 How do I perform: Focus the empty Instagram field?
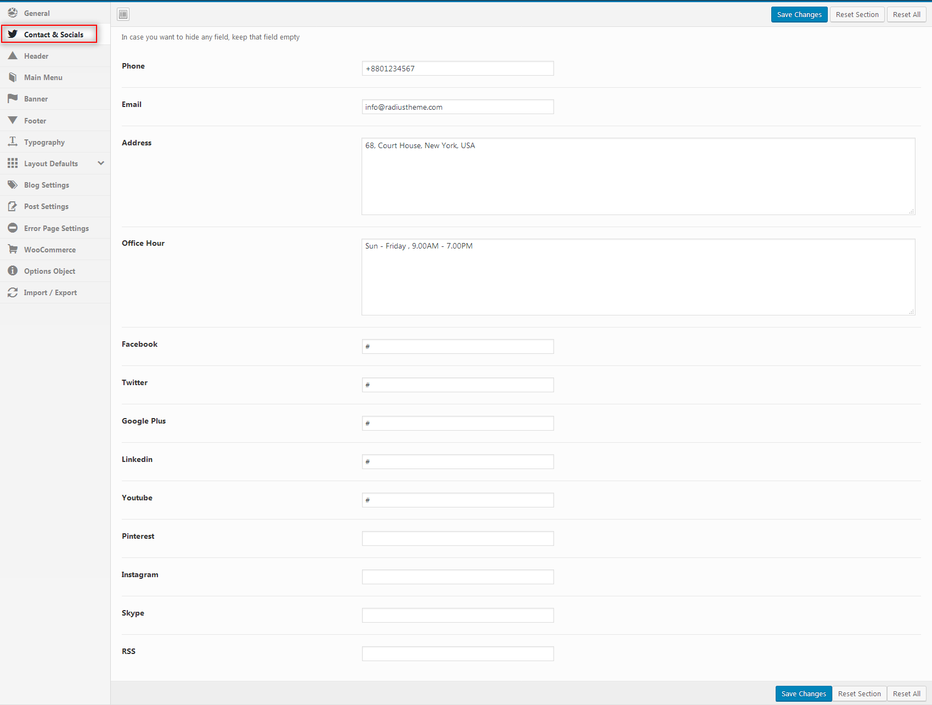click(457, 577)
